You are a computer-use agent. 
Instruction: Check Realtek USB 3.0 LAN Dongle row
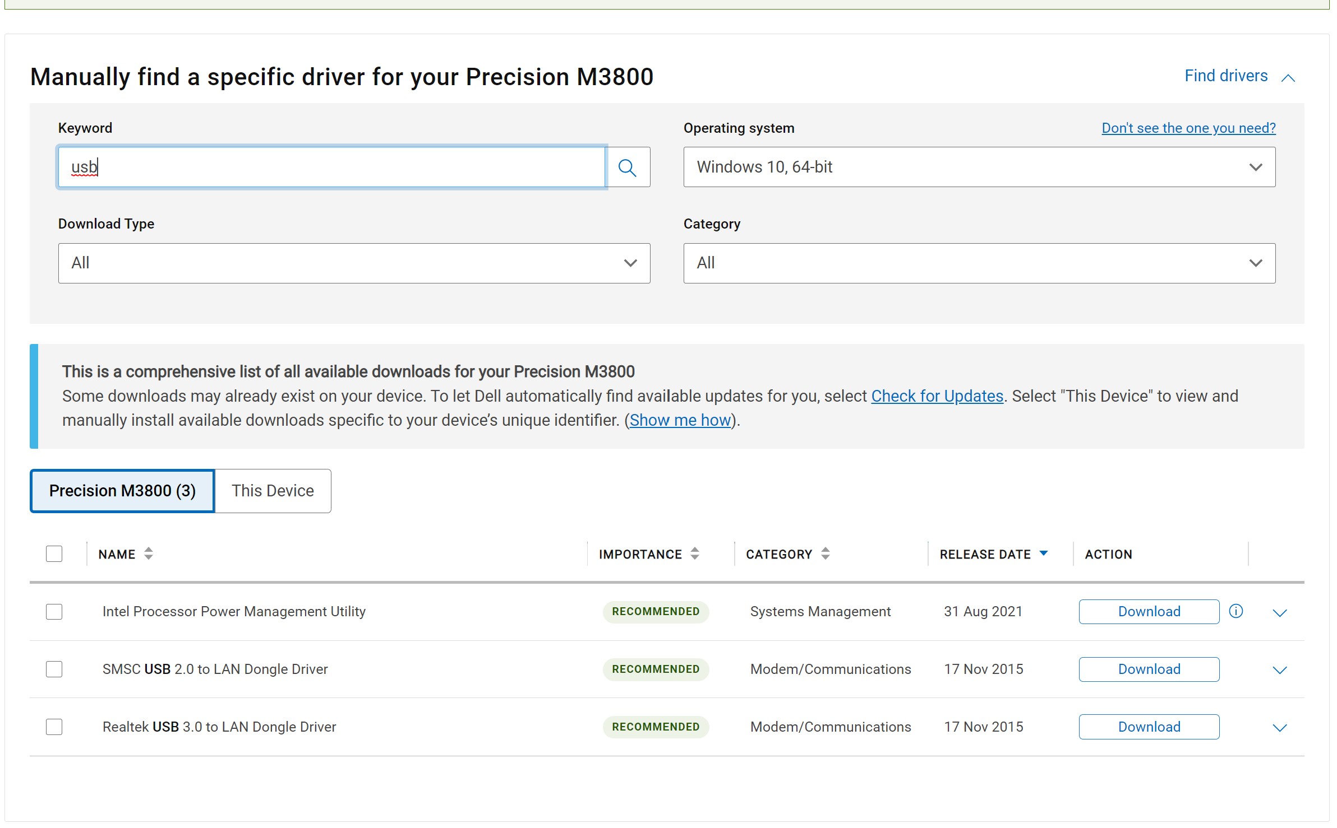(x=54, y=727)
